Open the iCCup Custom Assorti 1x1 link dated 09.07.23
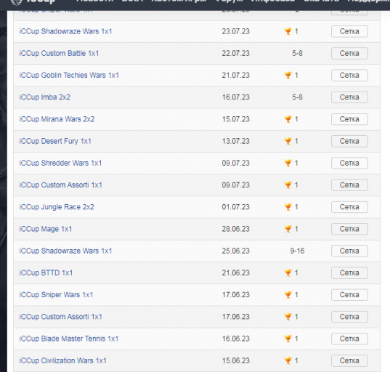This screenshot has height=372, width=390. (61, 185)
